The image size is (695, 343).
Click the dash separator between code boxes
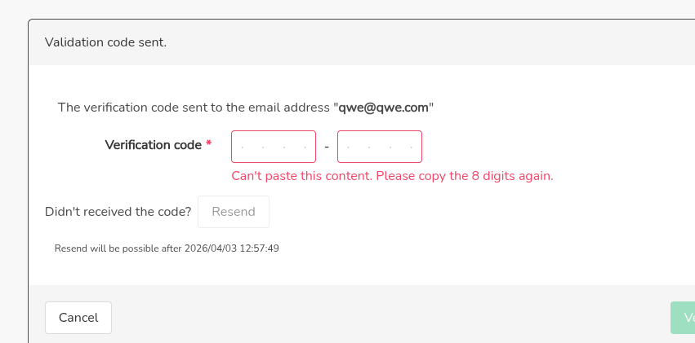click(327, 147)
